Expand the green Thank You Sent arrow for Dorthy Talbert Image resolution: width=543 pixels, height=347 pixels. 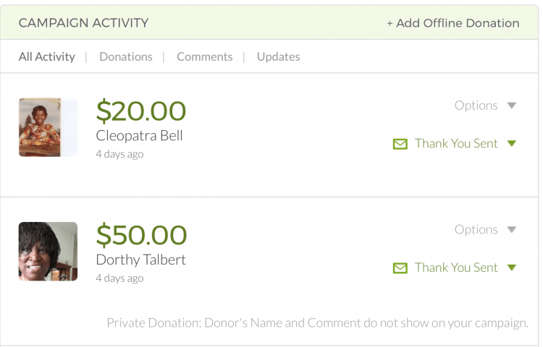click(512, 267)
